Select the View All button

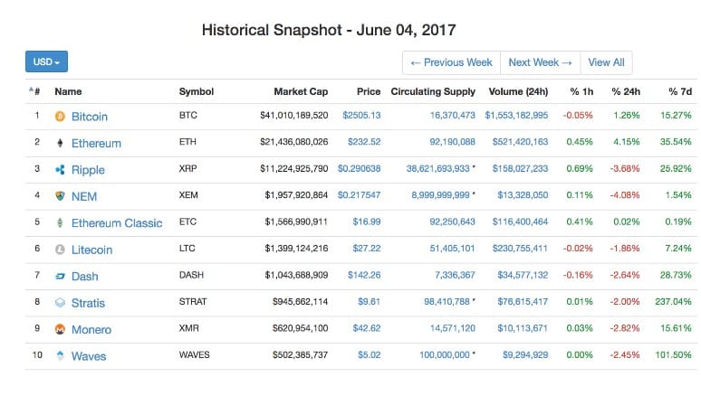point(606,62)
